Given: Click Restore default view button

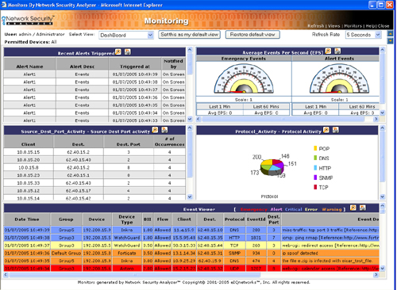Looking at the screenshot, I should (x=252, y=35).
